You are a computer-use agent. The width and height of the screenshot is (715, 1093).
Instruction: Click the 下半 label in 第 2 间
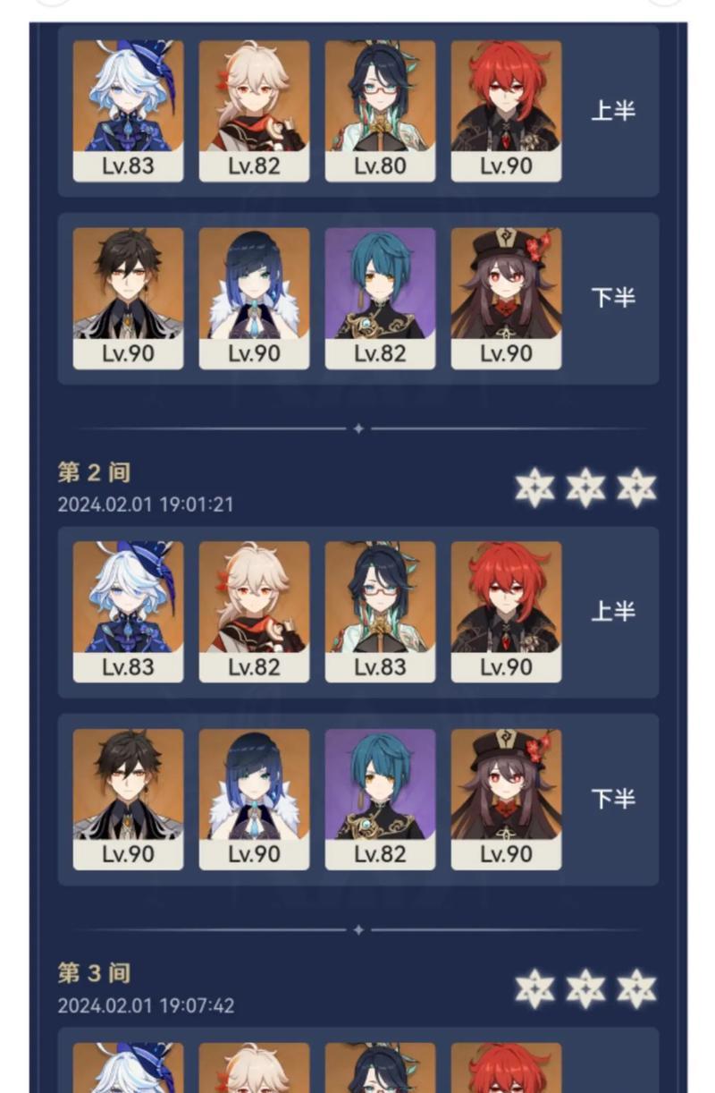pos(613,799)
